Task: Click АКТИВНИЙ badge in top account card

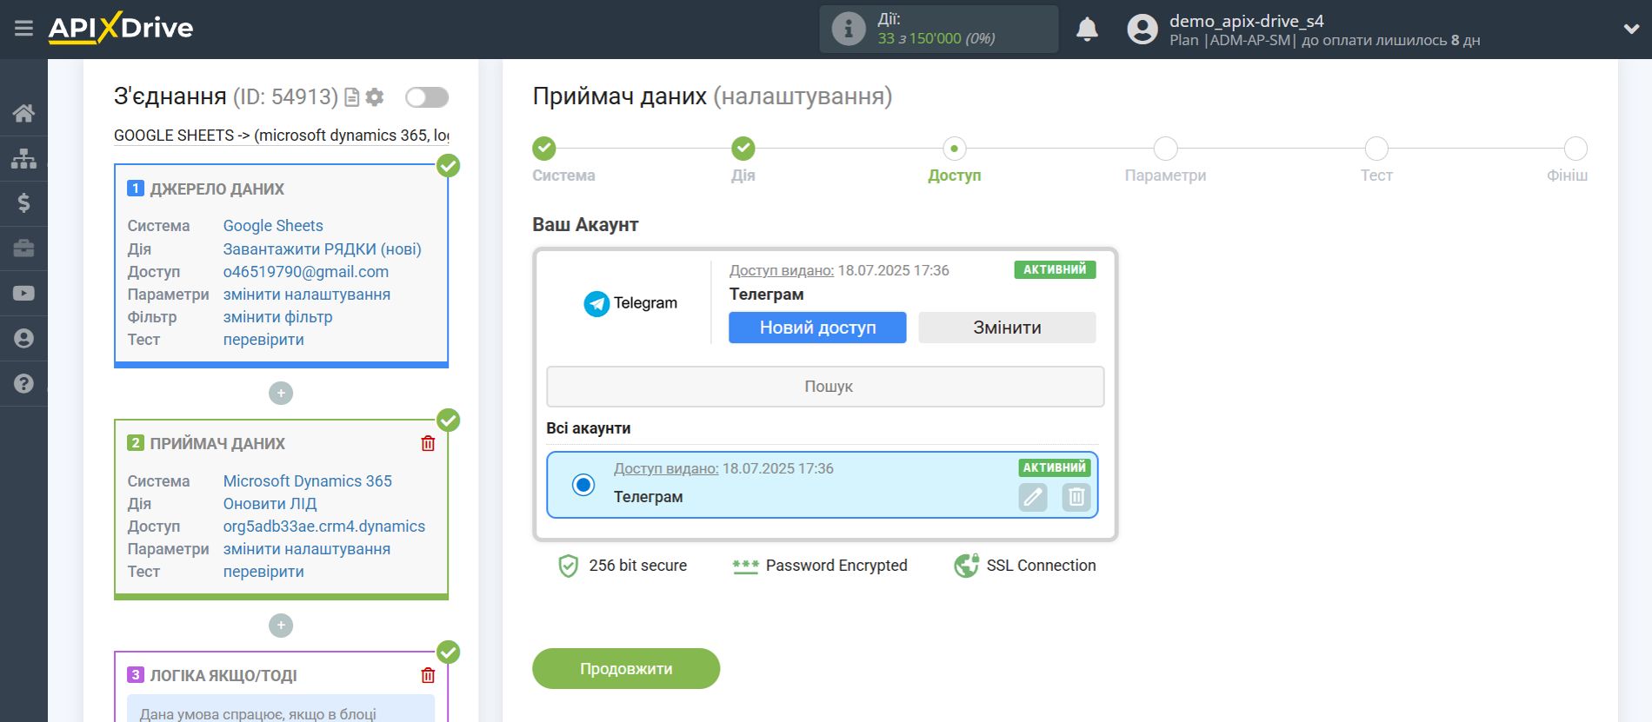Action: 1055,269
